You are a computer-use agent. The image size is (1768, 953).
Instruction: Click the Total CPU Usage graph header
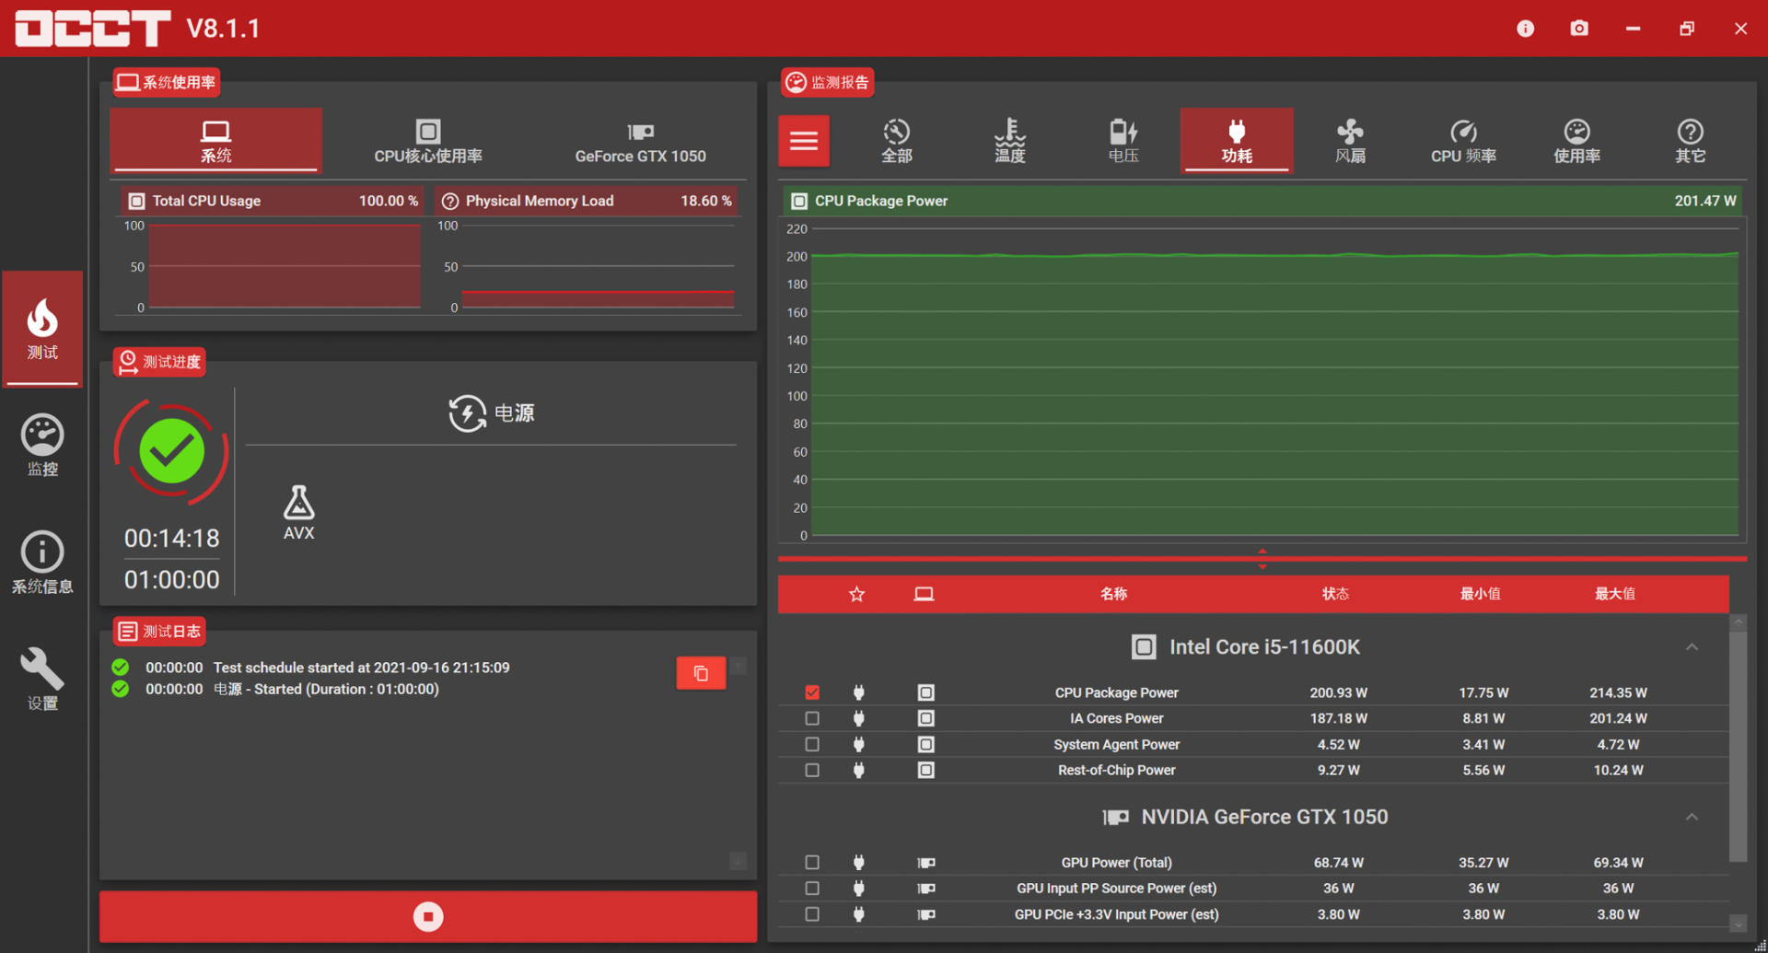(x=271, y=201)
